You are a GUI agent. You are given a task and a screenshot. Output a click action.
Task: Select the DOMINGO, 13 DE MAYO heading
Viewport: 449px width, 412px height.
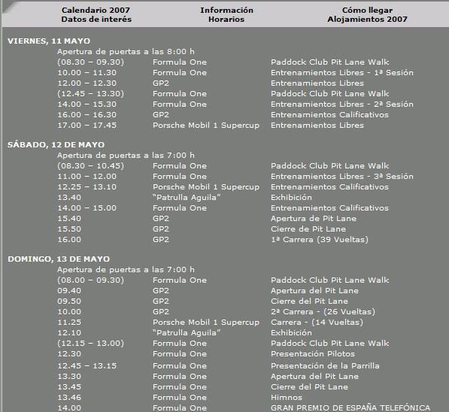59,259
